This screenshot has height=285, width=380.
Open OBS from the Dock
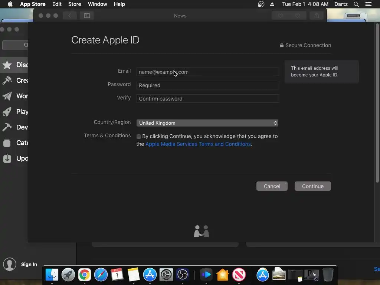[183, 275]
